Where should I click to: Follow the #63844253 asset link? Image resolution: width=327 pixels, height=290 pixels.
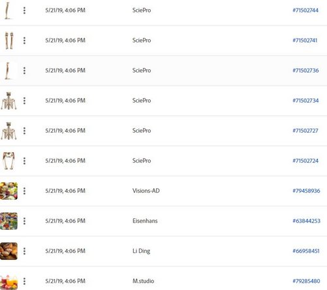(306, 221)
